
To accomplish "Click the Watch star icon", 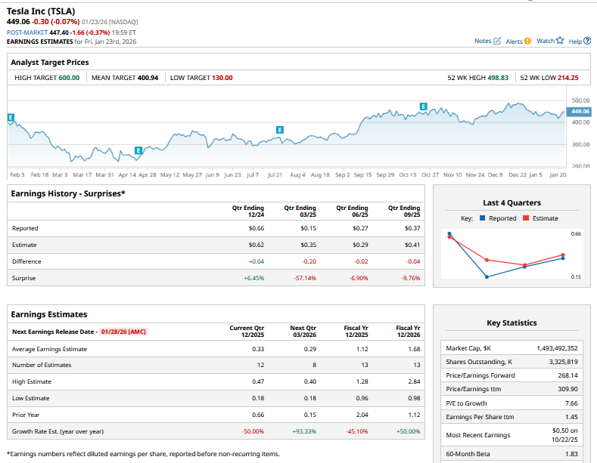I will (560, 41).
